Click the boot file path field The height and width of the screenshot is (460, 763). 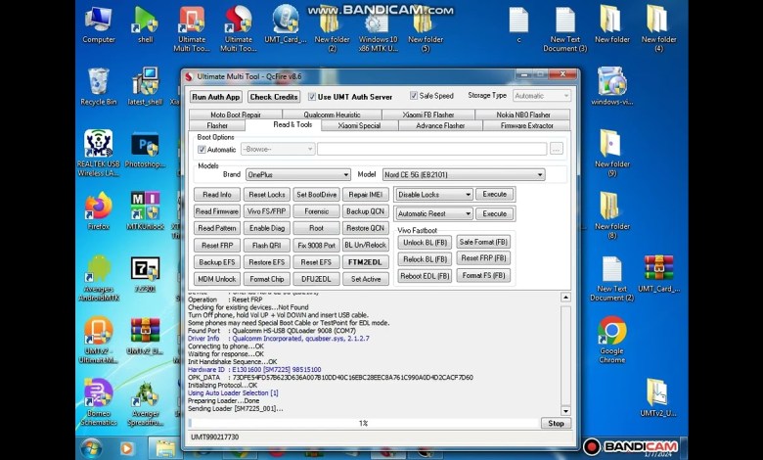431,149
